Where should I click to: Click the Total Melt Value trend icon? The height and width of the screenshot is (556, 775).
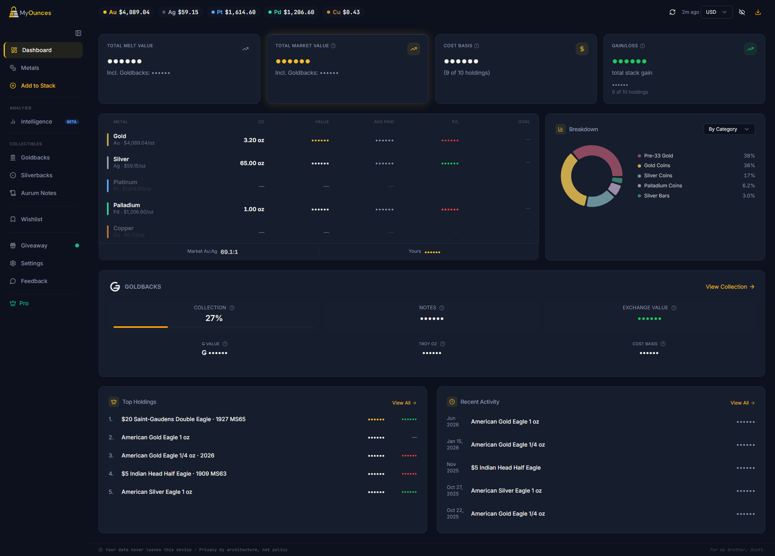245,49
